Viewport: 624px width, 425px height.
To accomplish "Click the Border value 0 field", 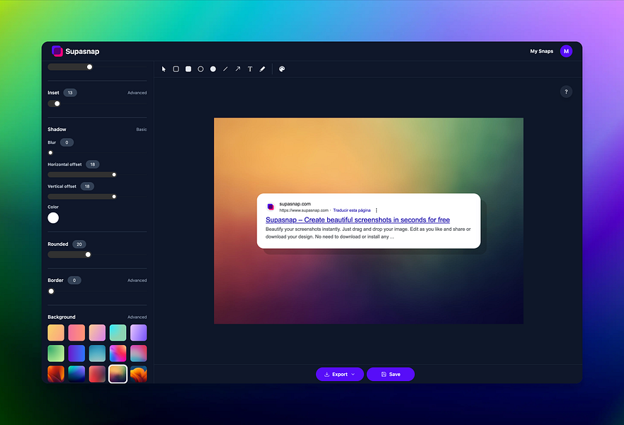I will click(x=74, y=280).
